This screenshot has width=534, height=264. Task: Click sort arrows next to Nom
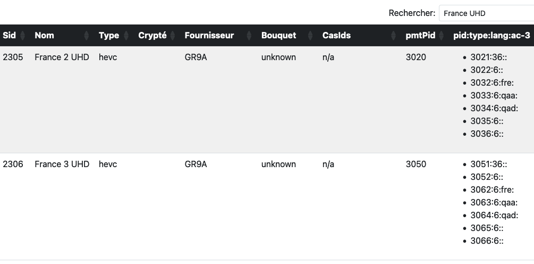pos(87,36)
